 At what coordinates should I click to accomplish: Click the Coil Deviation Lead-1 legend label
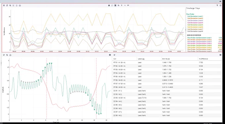(x=195, y=16)
